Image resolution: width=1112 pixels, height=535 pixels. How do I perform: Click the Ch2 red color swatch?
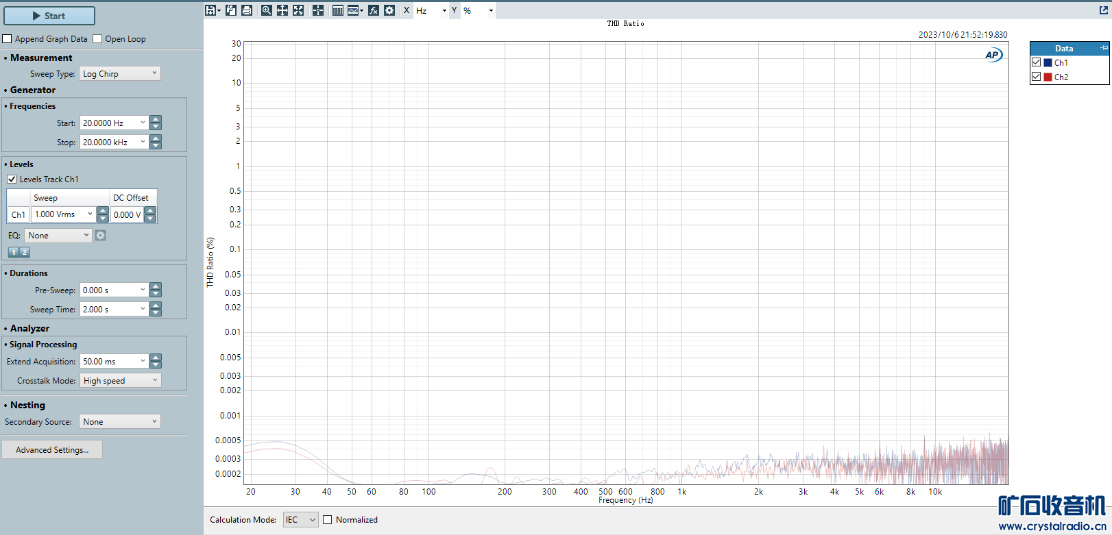click(x=1048, y=77)
